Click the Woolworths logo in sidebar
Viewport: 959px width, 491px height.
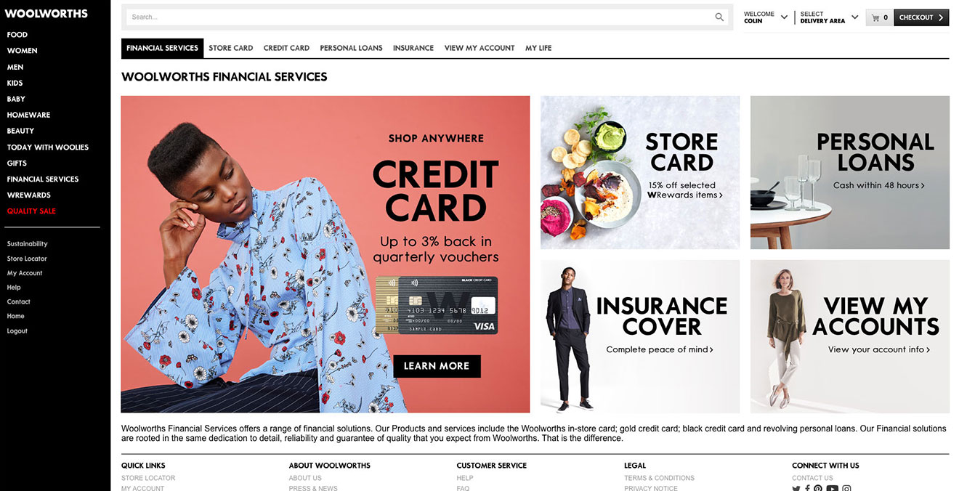tap(46, 14)
